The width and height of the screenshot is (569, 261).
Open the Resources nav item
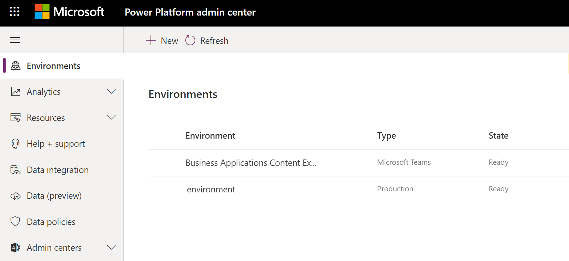[x=61, y=118]
